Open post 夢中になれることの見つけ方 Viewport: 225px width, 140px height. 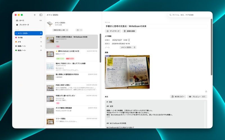tap(72, 55)
